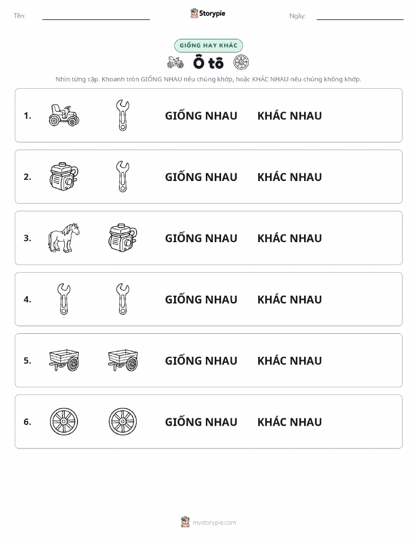The height and width of the screenshot is (539, 417).
Task: Select KHÁC NHAU for row 2
Action: click(x=289, y=177)
